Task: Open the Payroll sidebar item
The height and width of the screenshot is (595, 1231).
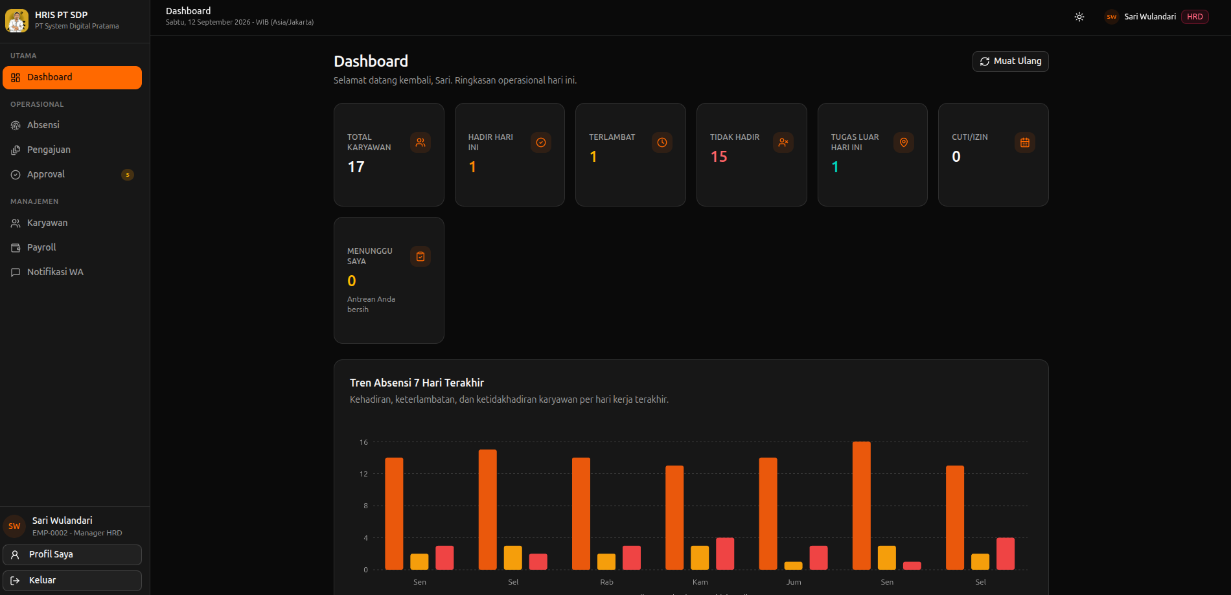Action: tap(72, 247)
